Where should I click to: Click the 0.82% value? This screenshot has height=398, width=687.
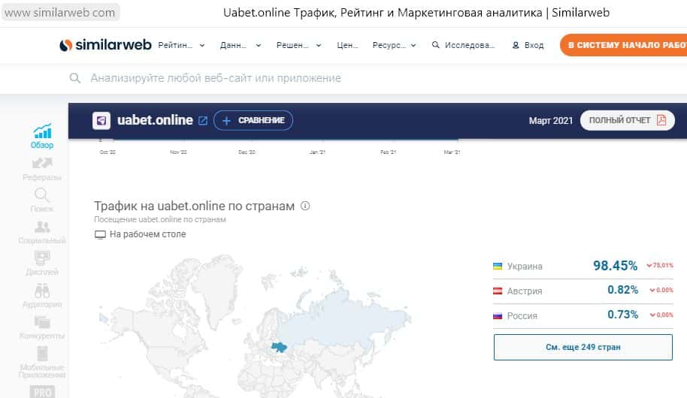(622, 290)
